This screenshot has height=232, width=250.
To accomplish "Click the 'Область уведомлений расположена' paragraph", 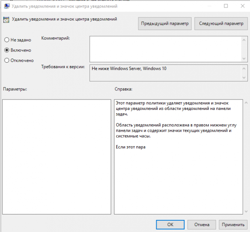I will (176, 130).
